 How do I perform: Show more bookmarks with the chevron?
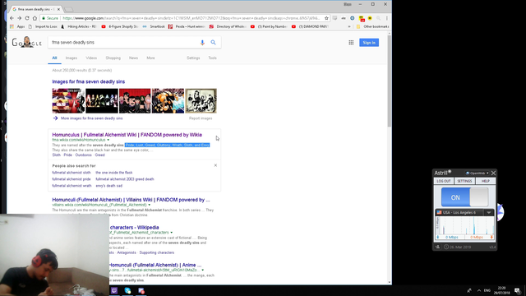tap(349, 26)
